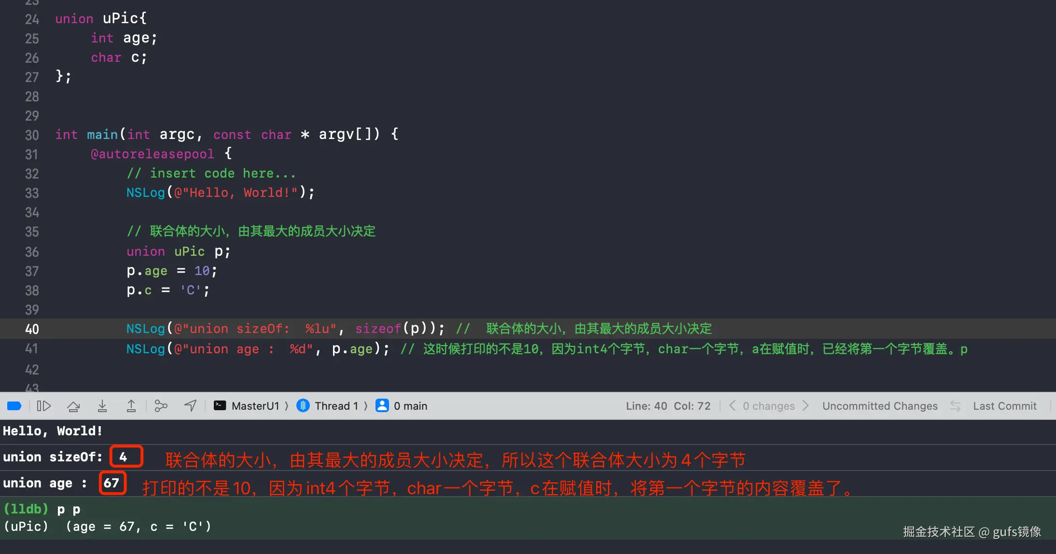The width and height of the screenshot is (1056, 554).
Task: Open the debug memory graph icon
Action: coord(161,406)
